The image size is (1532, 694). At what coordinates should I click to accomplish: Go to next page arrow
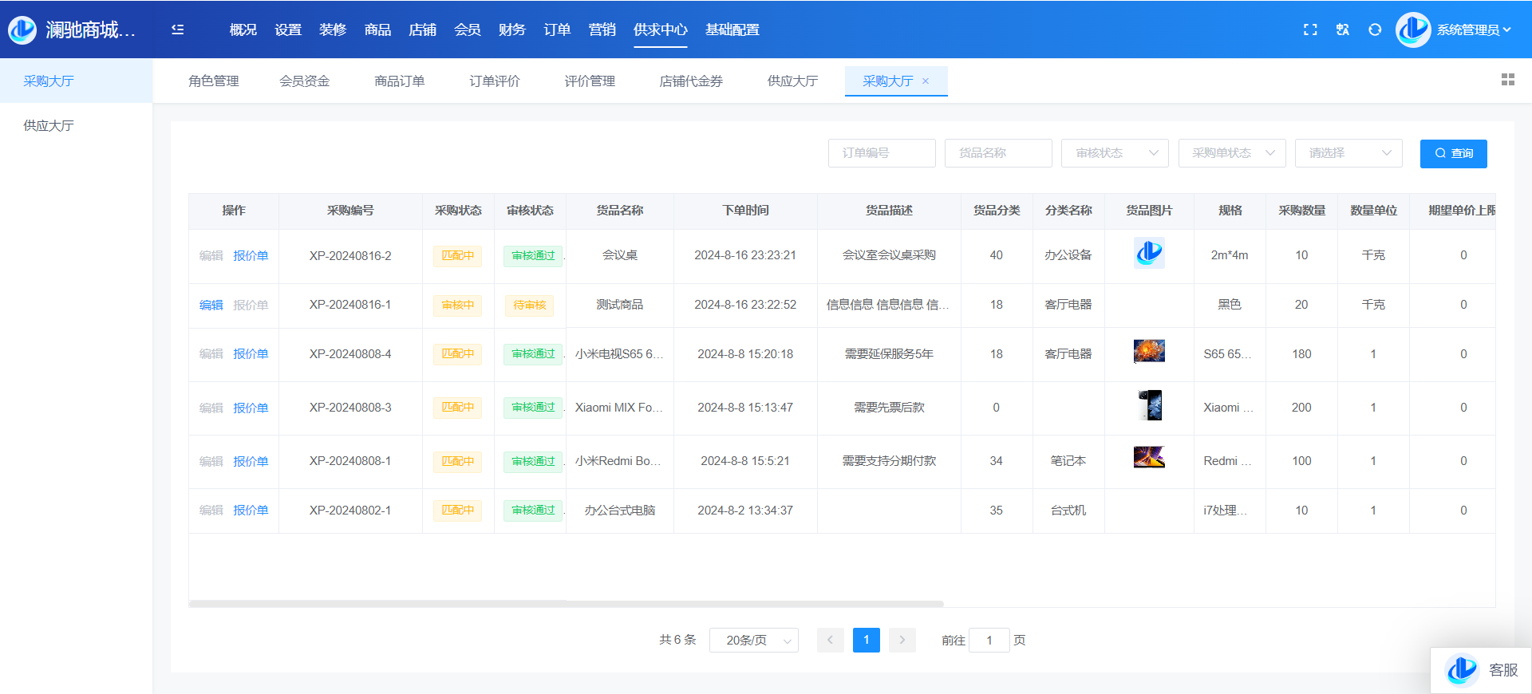click(902, 640)
